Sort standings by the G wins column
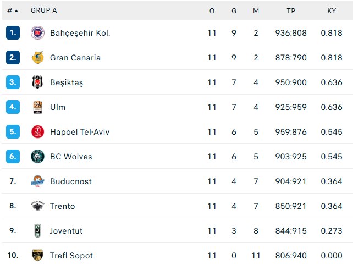Screen dimensions: 353x265 coord(234,11)
